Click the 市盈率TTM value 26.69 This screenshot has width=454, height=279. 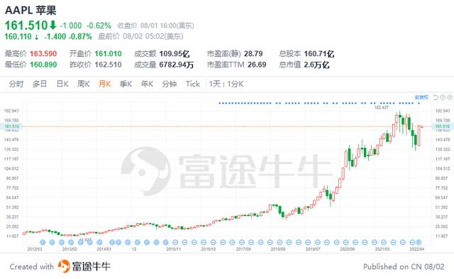(257, 65)
